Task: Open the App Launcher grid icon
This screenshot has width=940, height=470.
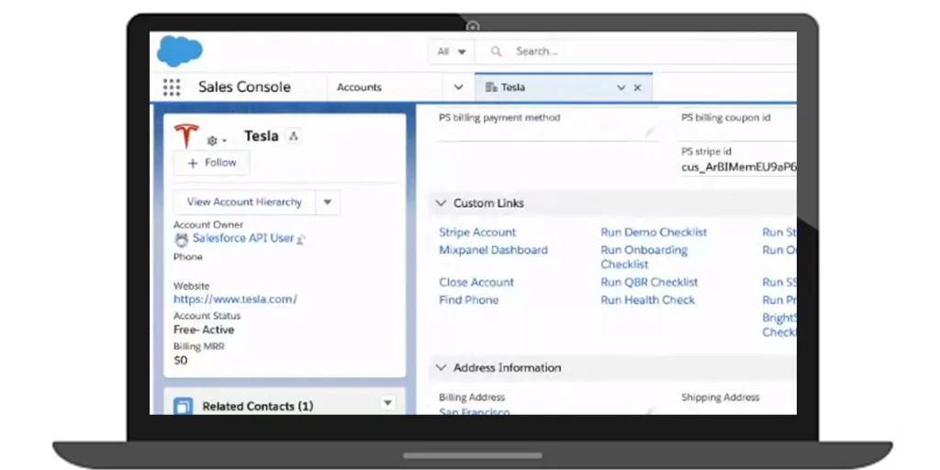Action: pos(172,87)
